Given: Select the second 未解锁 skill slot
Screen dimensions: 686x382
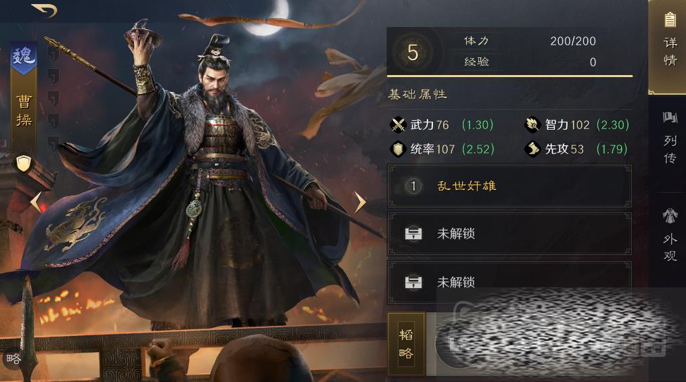Looking at the screenshot, I should tap(509, 283).
